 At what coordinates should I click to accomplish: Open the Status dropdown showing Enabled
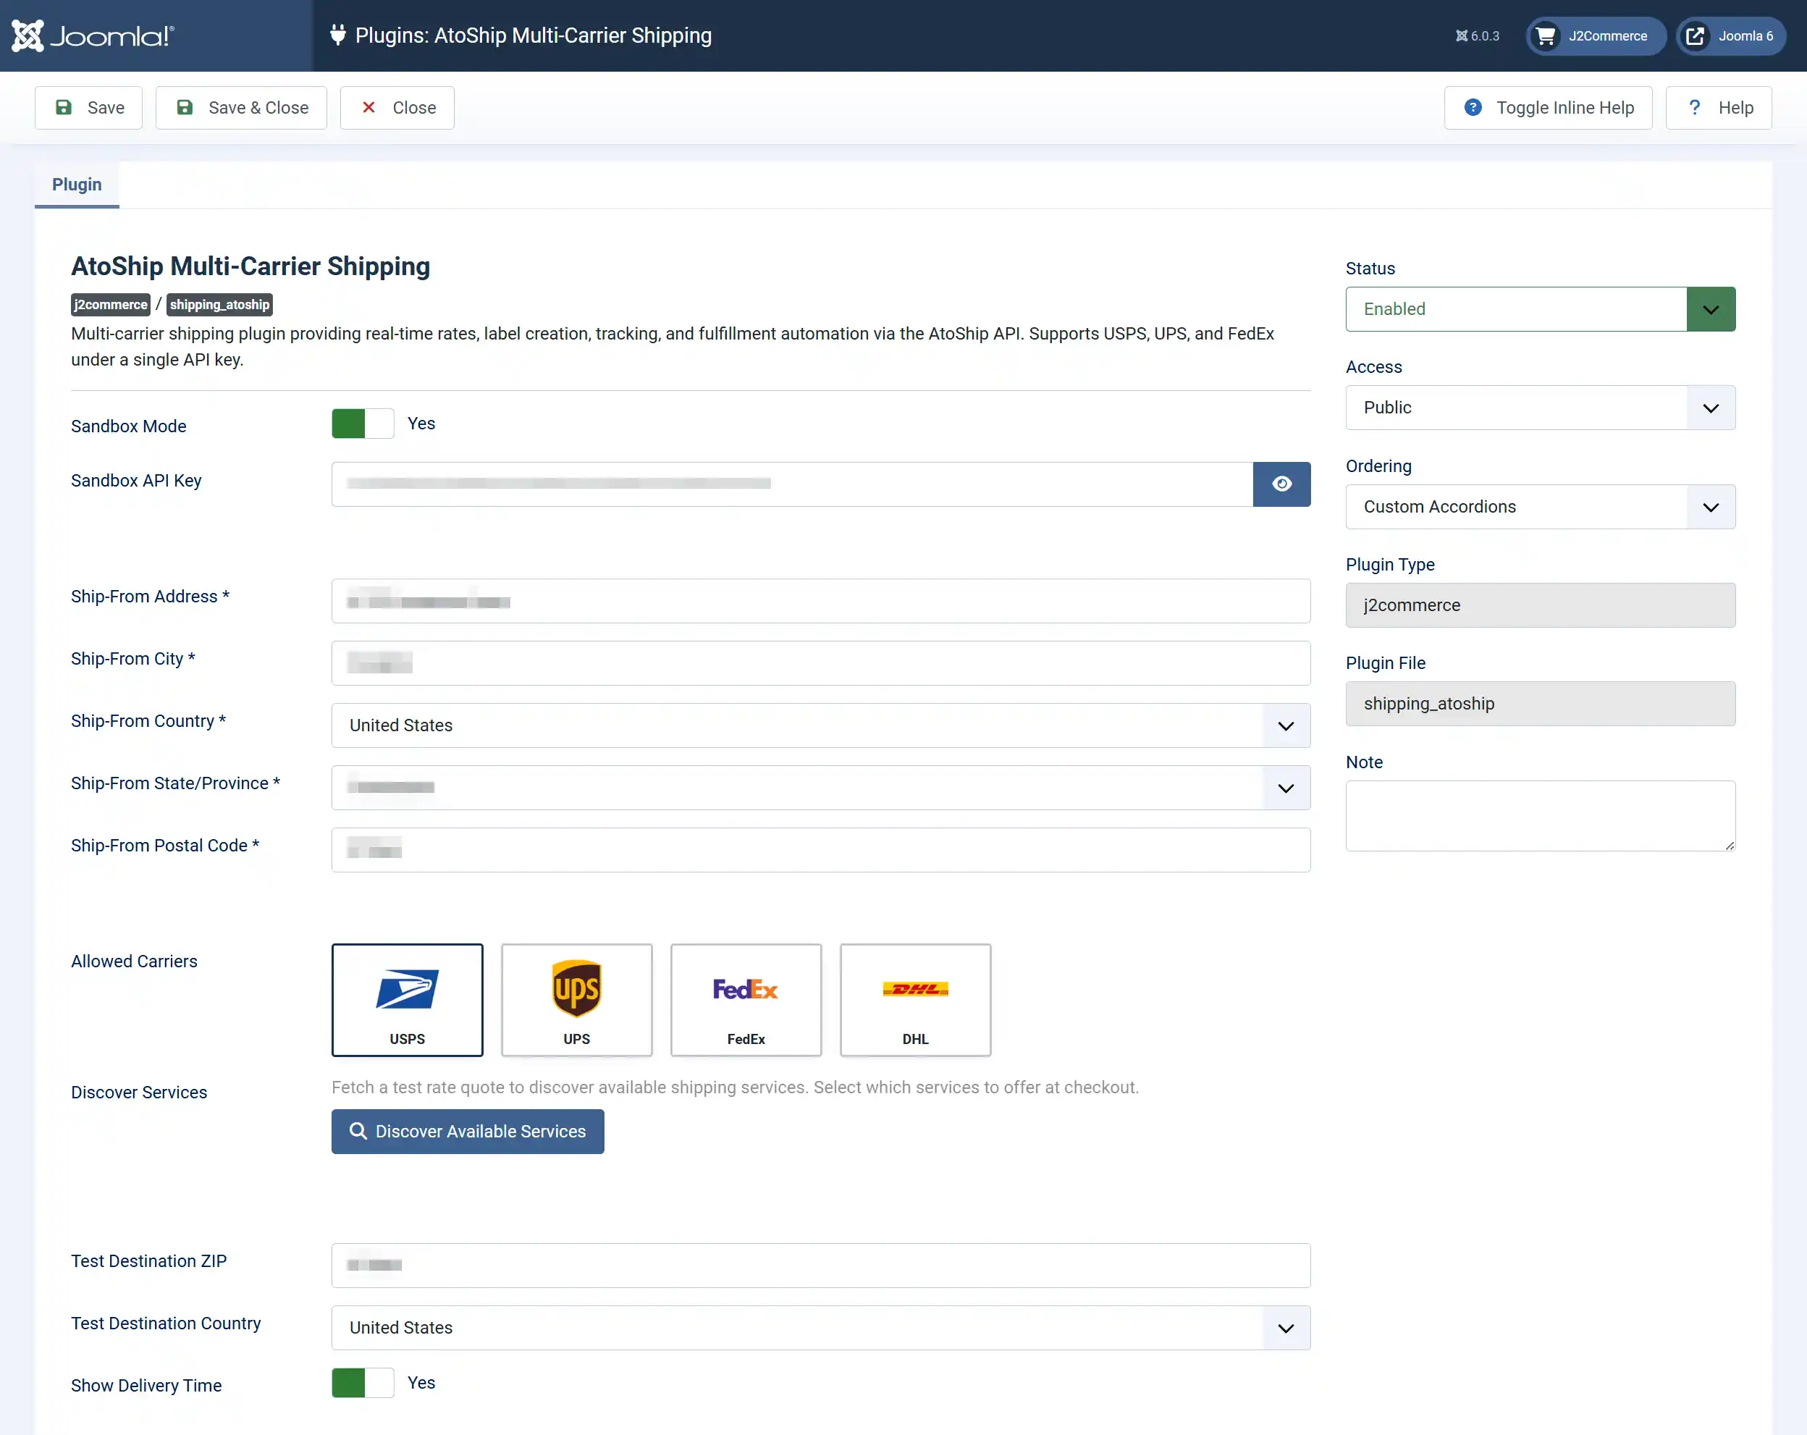[x=1541, y=309]
